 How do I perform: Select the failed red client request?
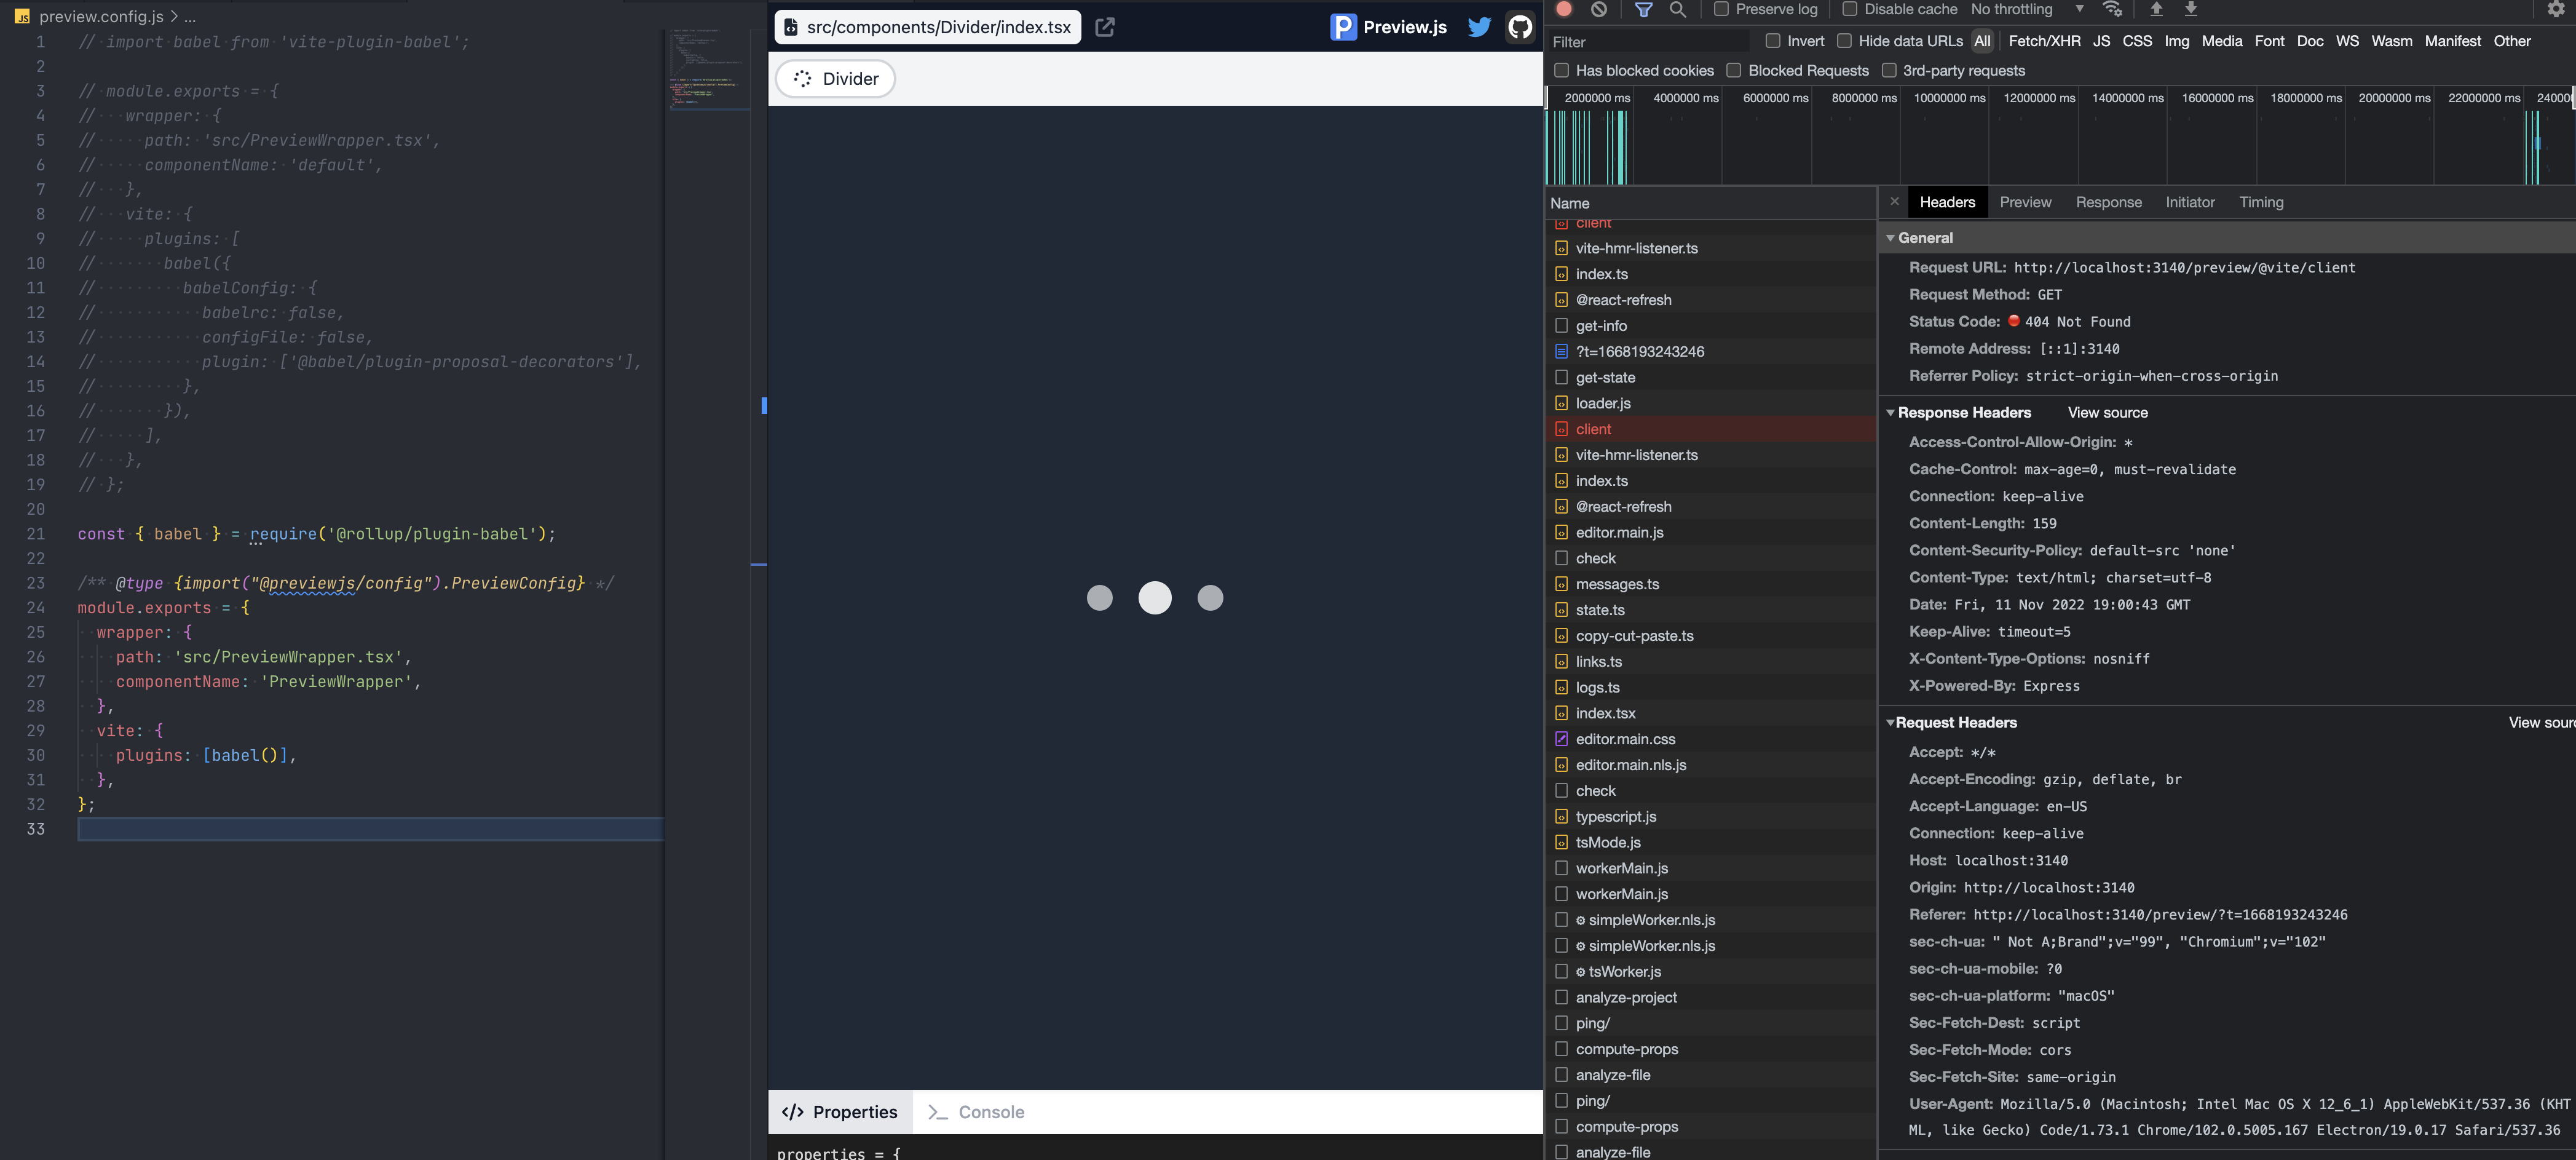(x=1710, y=429)
